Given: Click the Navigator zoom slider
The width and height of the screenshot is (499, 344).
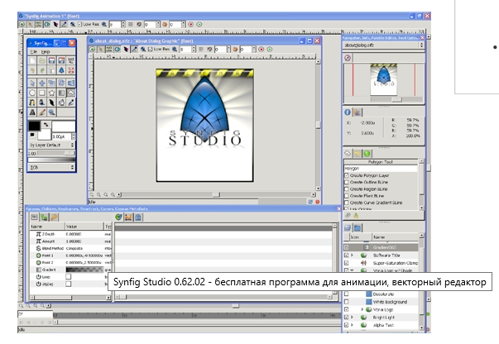Looking at the screenshot, I should (x=396, y=99).
